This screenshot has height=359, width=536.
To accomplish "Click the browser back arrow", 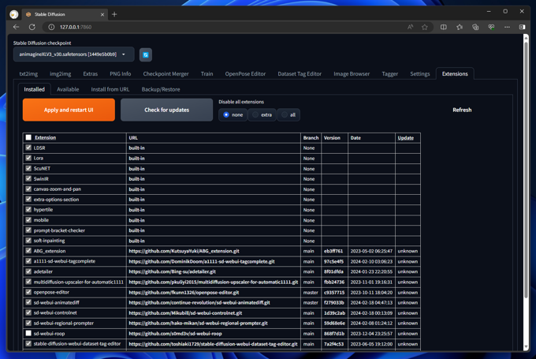I will click(x=16, y=27).
